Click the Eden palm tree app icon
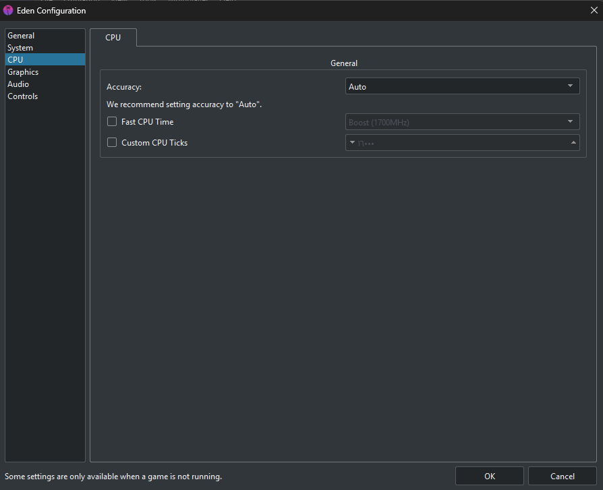Viewport: 603px width, 490px height. (8, 10)
